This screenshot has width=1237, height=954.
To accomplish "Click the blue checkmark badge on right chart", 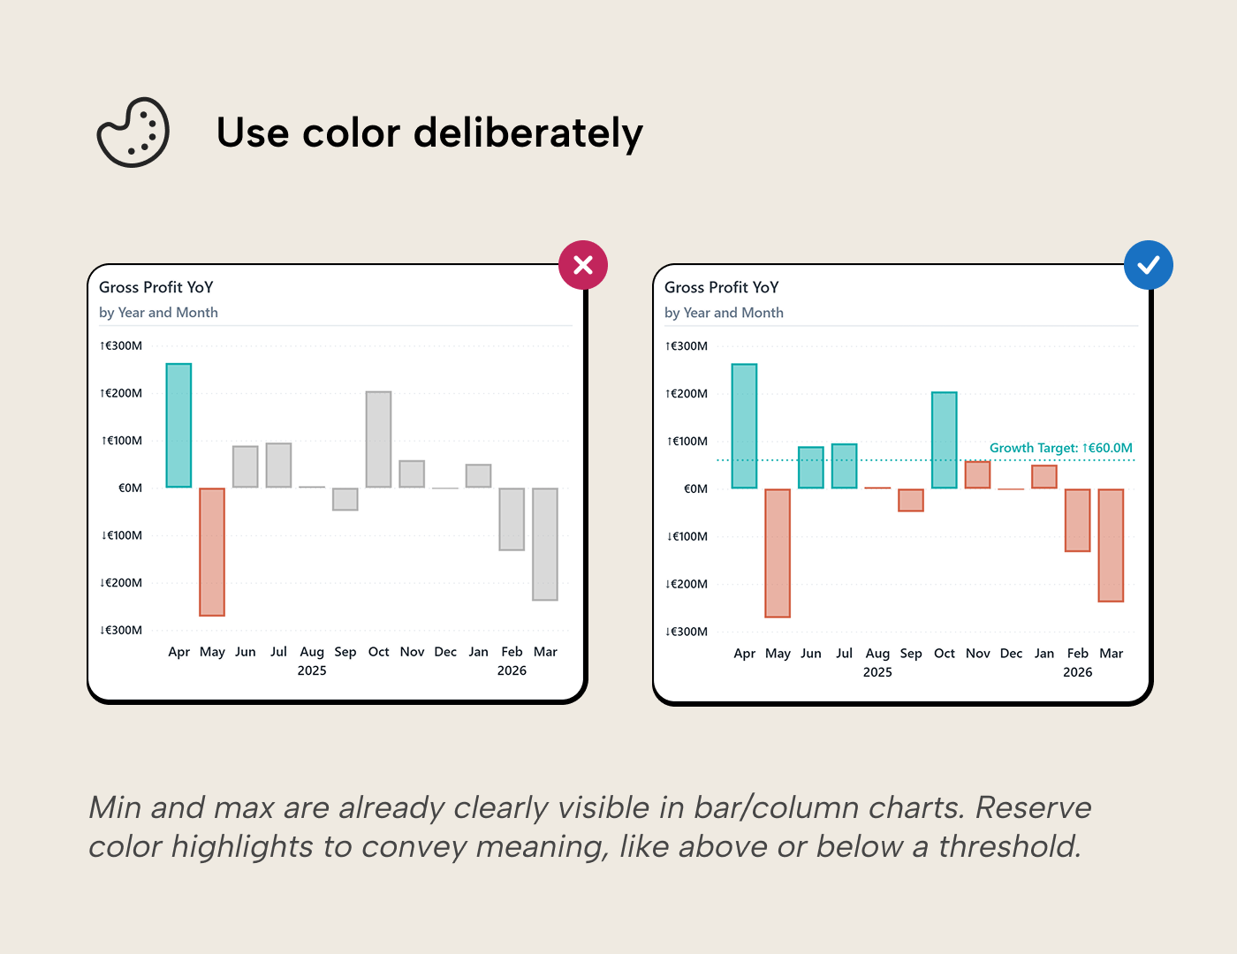I will click(x=1148, y=265).
